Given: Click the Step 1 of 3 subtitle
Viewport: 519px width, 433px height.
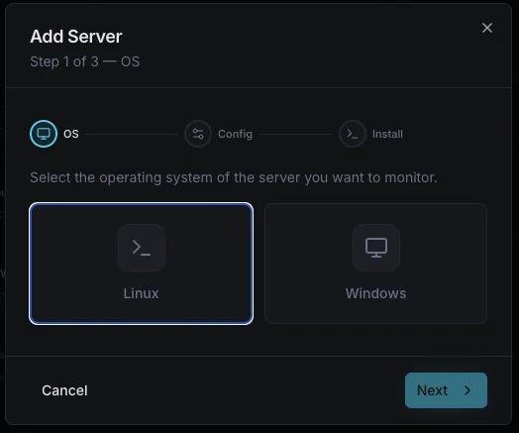Looking at the screenshot, I should (x=85, y=61).
